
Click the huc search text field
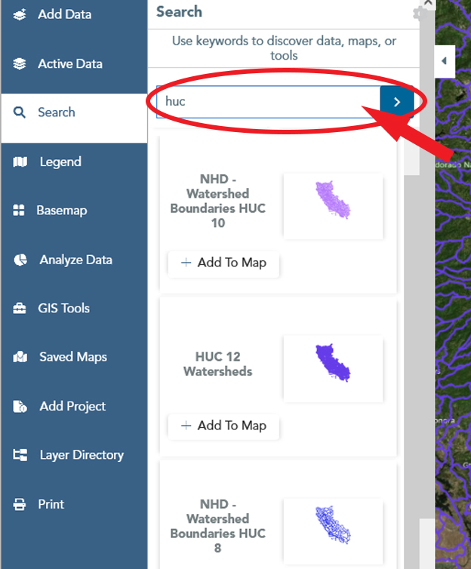coord(269,102)
